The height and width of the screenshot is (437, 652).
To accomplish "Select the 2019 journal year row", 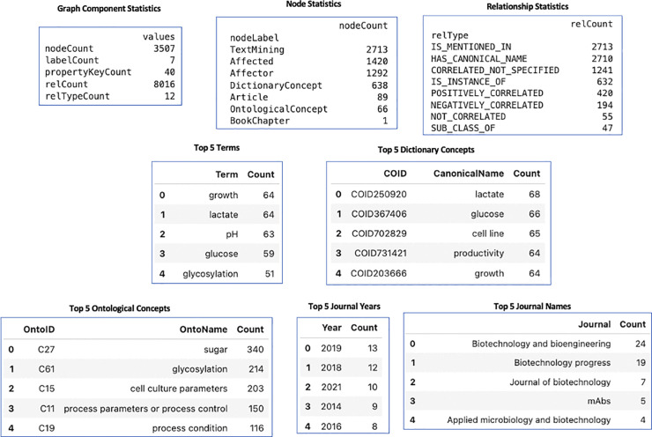I will tap(341, 348).
